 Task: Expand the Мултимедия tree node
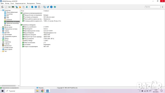pos(1,34)
